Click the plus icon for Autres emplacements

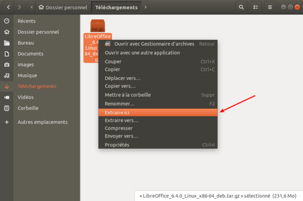tap(7, 122)
